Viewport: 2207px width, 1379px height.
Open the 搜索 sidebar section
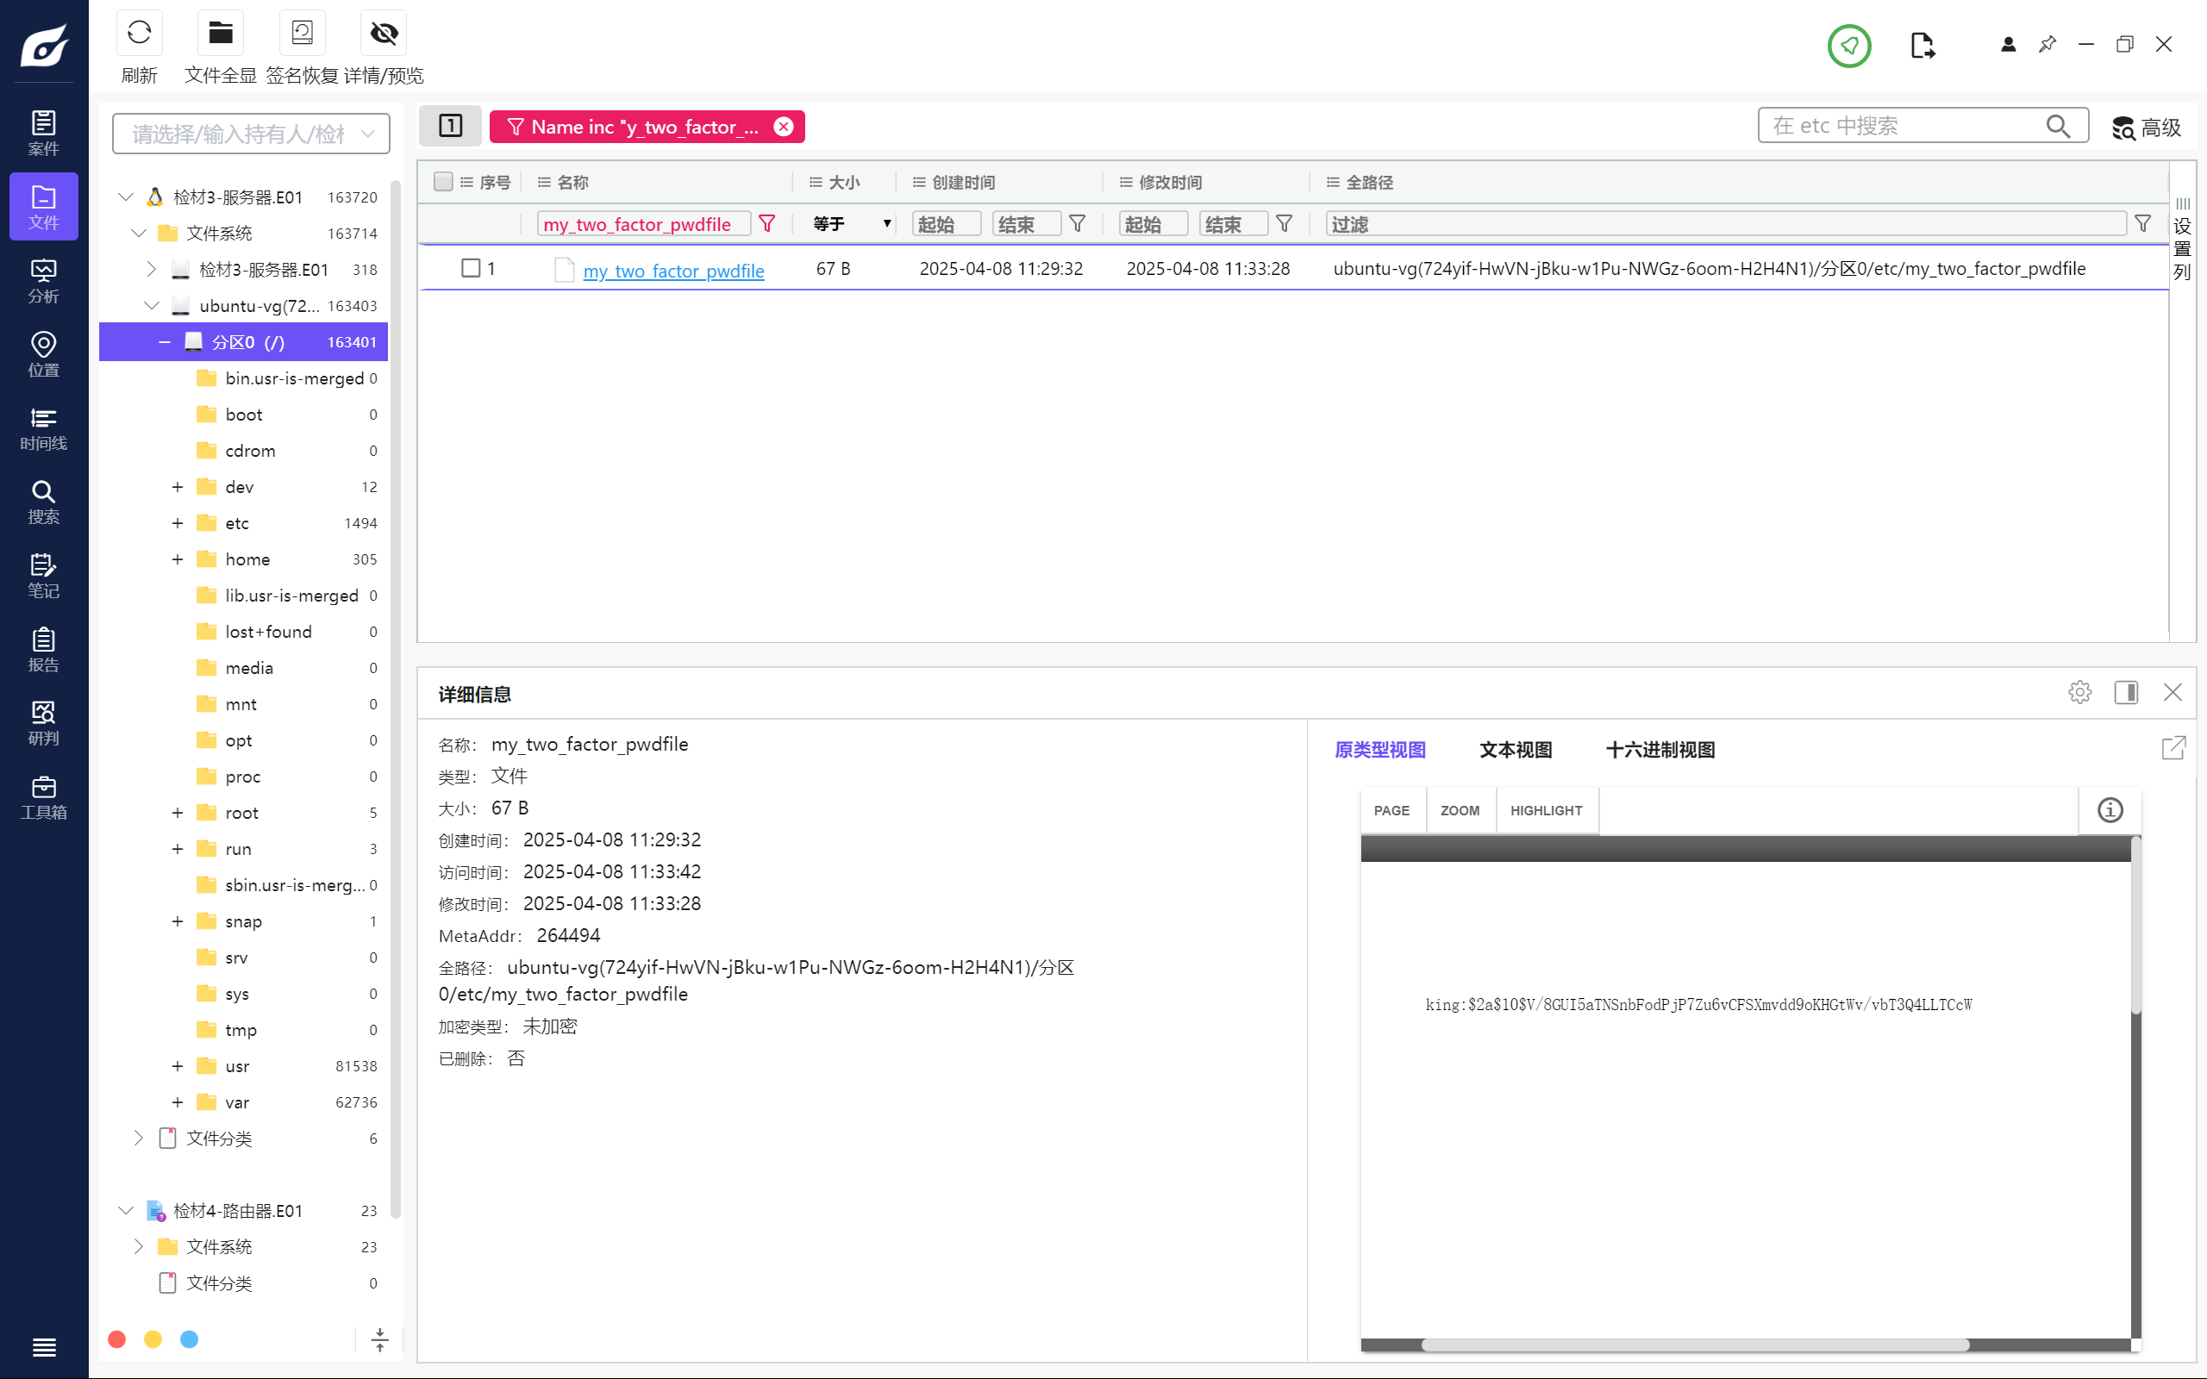(44, 502)
